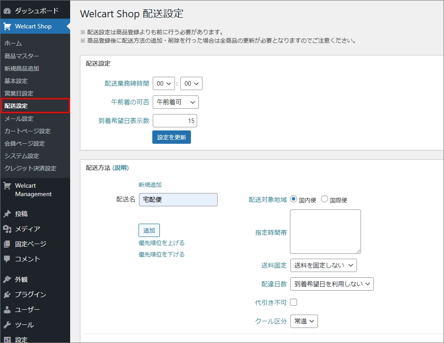
Task: Open 会員ページ設定 menu item
Action: (24, 143)
